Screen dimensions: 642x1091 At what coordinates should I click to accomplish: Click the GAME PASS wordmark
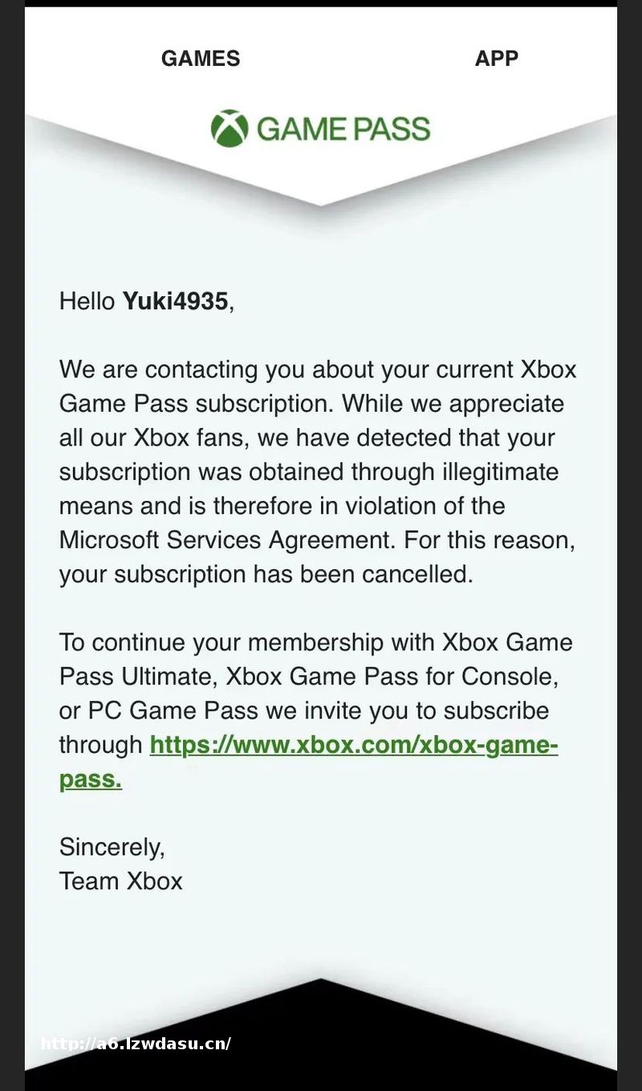pos(343,129)
